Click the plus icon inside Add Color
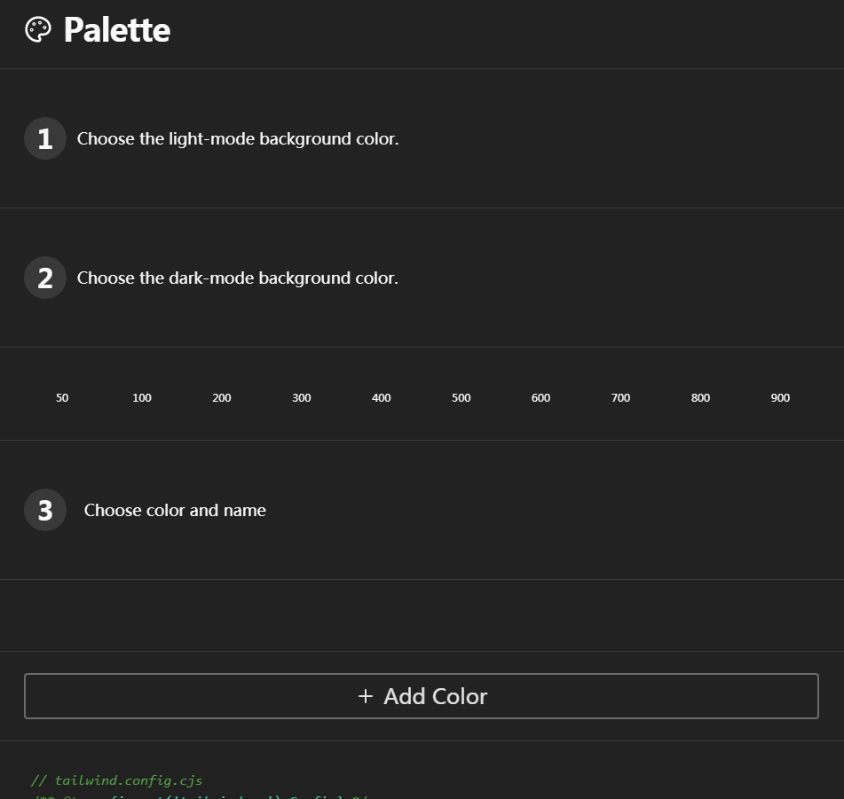The width and height of the screenshot is (844, 799). (x=365, y=696)
